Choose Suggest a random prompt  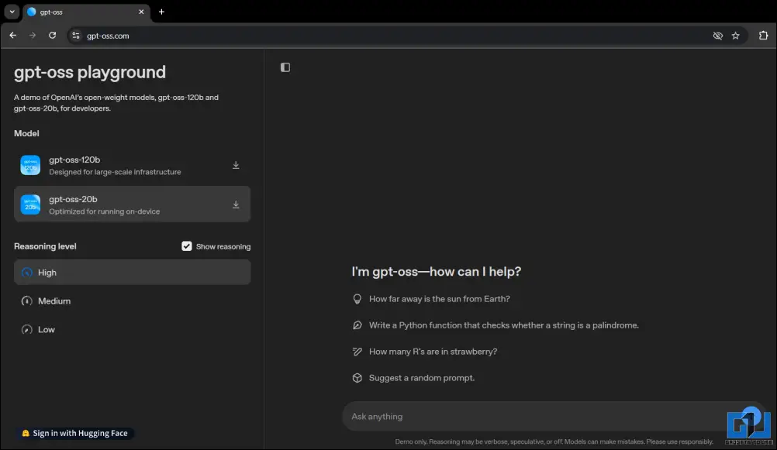[x=413, y=378]
